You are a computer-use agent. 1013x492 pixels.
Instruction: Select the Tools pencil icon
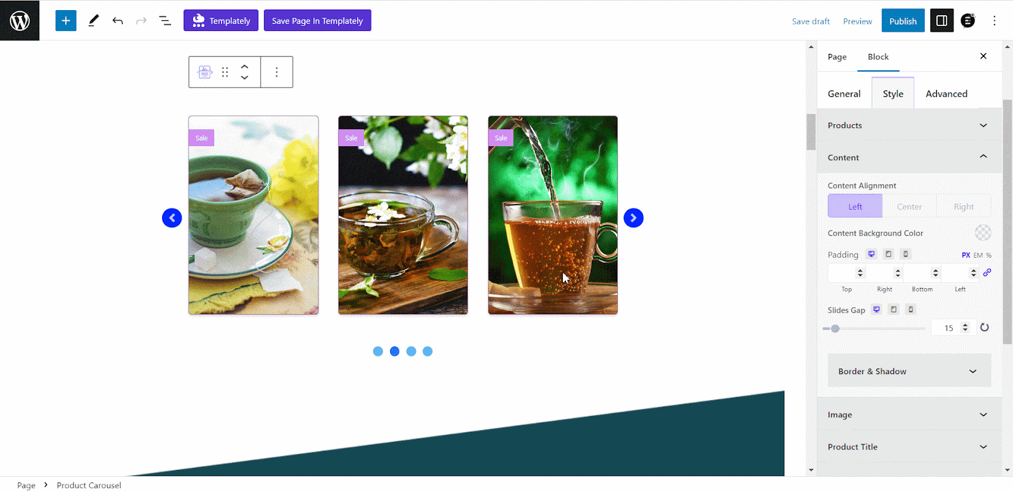pos(94,20)
